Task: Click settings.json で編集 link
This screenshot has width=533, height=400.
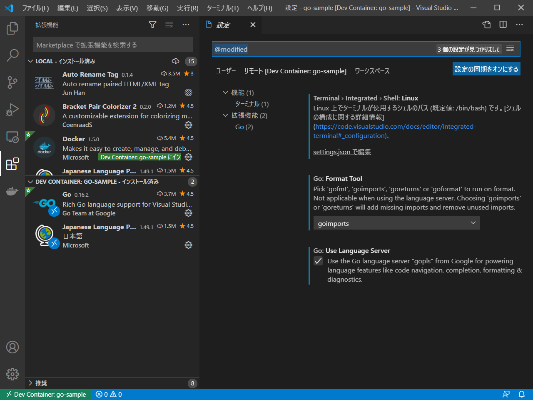Action: [341, 152]
